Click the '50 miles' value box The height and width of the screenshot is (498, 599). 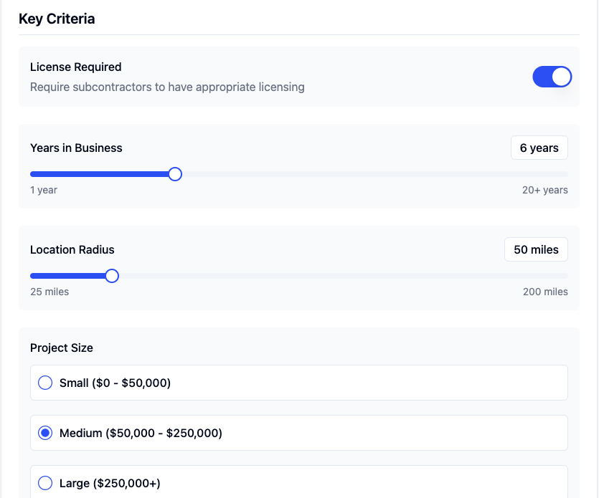[536, 250]
